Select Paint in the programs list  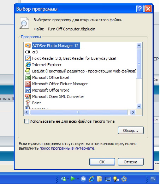tap(36, 103)
